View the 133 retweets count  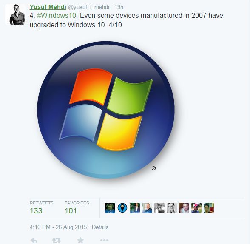click(36, 211)
